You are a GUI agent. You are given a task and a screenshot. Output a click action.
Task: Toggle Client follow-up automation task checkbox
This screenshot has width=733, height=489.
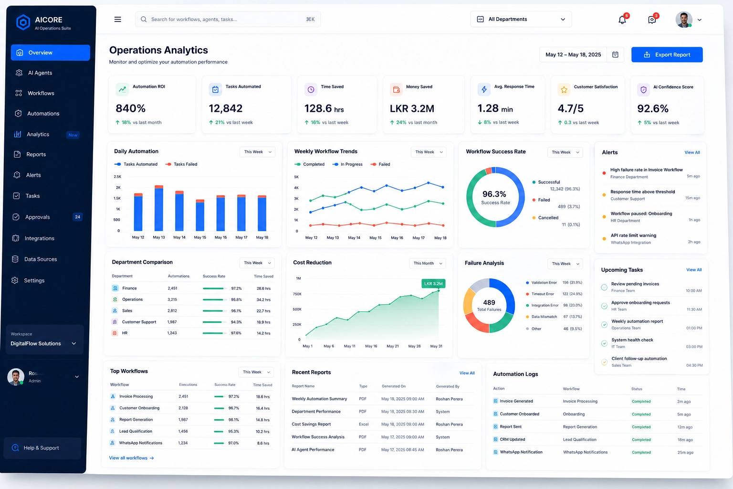(604, 362)
